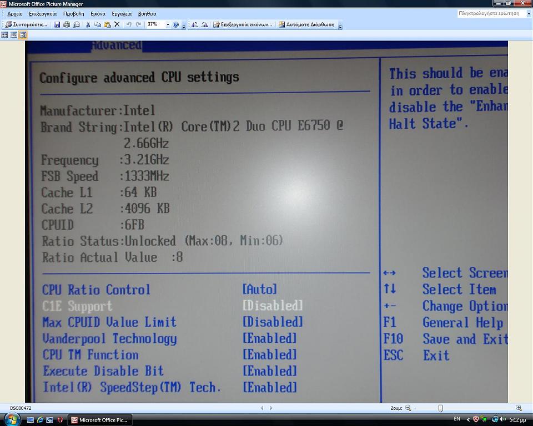The width and height of the screenshot is (533, 426).
Task: Go to the previous picture arrow
Action: click(x=262, y=408)
